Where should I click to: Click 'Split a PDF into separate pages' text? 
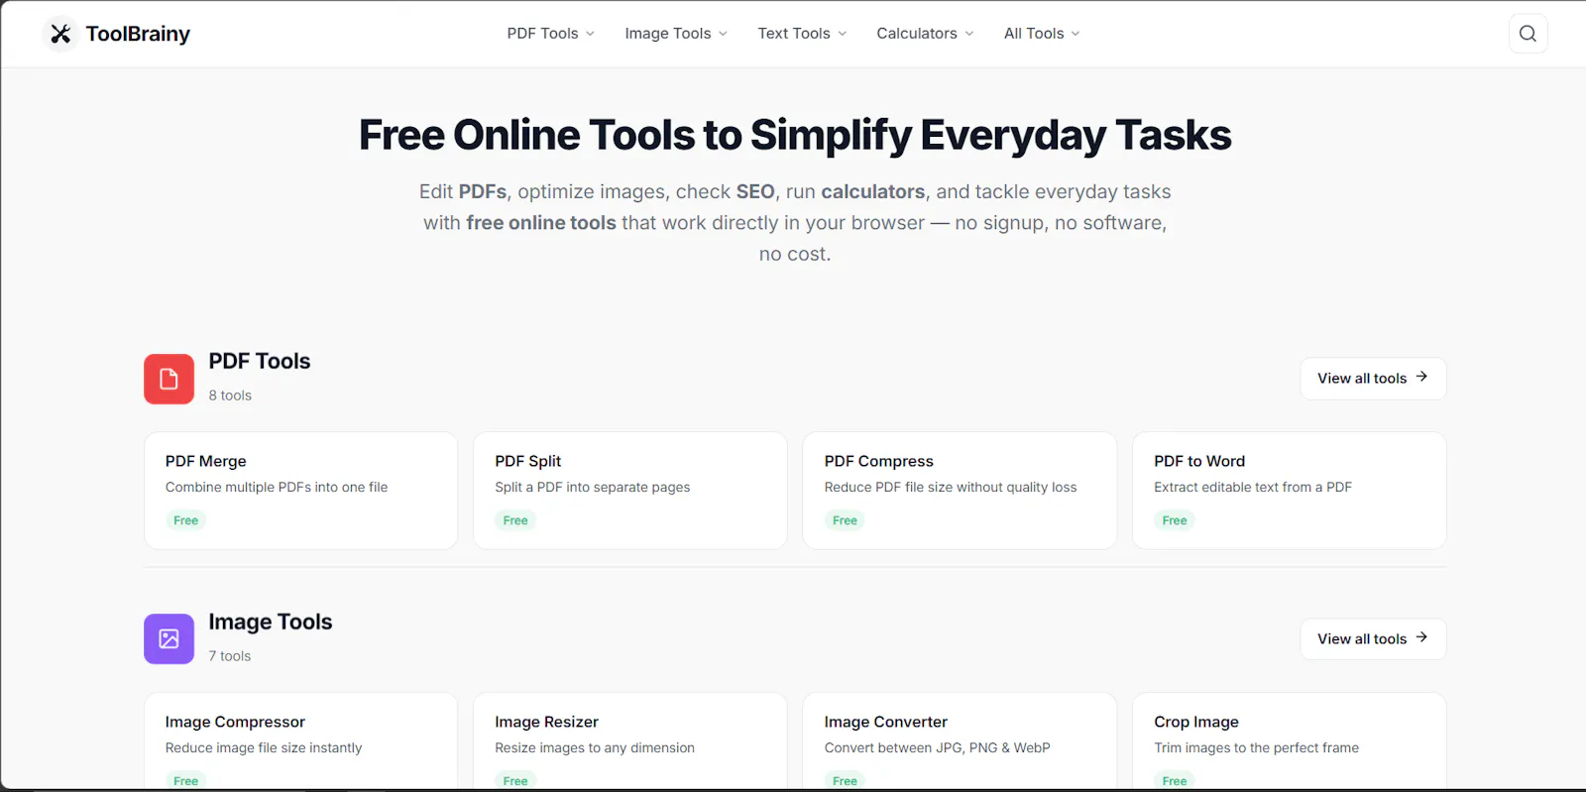pos(593,488)
